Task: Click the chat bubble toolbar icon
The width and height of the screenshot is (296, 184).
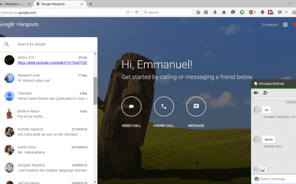Action: pyautogui.click(x=233, y=12)
